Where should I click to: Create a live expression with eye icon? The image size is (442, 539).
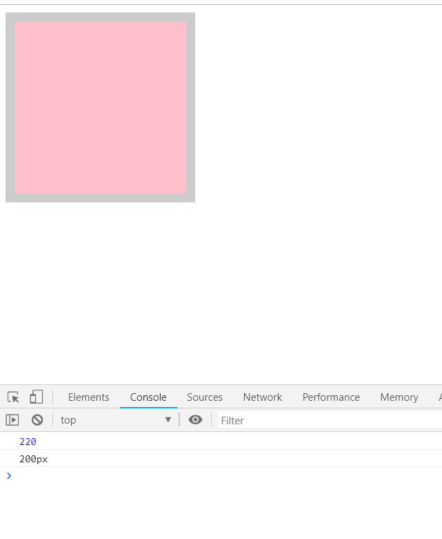[195, 419]
